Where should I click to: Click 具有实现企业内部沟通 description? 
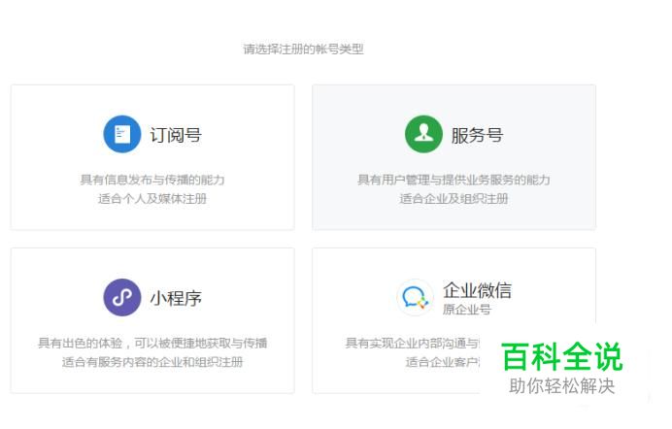(x=413, y=343)
